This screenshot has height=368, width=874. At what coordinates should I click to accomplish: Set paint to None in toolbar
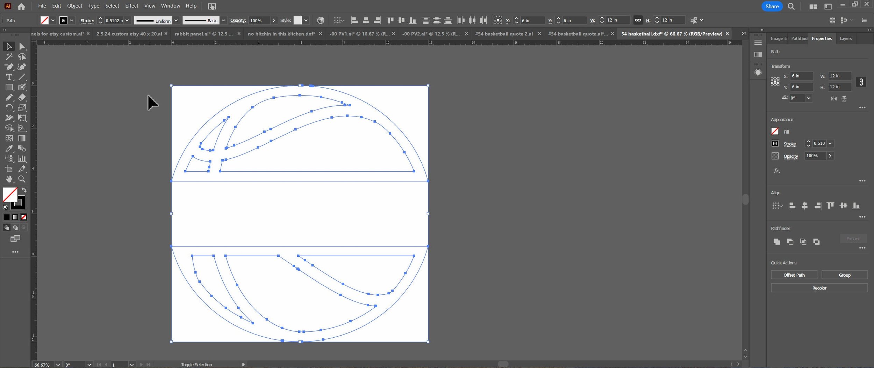(23, 217)
